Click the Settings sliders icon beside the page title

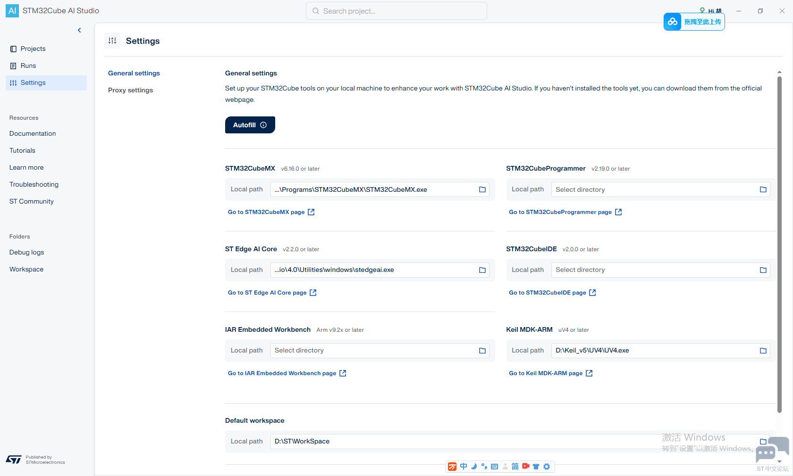pyautogui.click(x=112, y=41)
